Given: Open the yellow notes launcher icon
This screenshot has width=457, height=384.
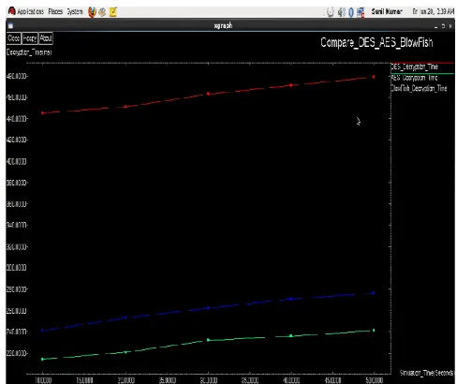Looking at the screenshot, I should click(113, 12).
